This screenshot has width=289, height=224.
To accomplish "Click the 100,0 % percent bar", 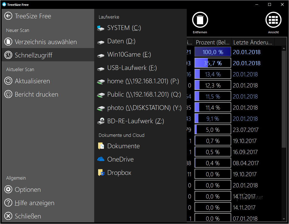I will [213, 52].
